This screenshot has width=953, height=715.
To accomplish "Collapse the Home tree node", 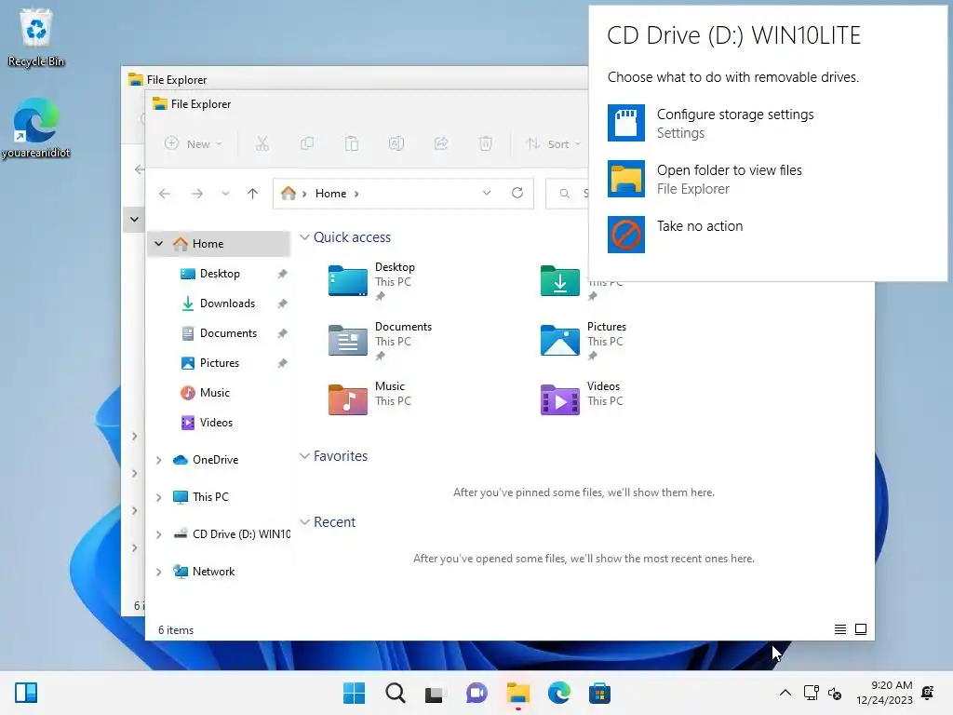I will point(158,243).
